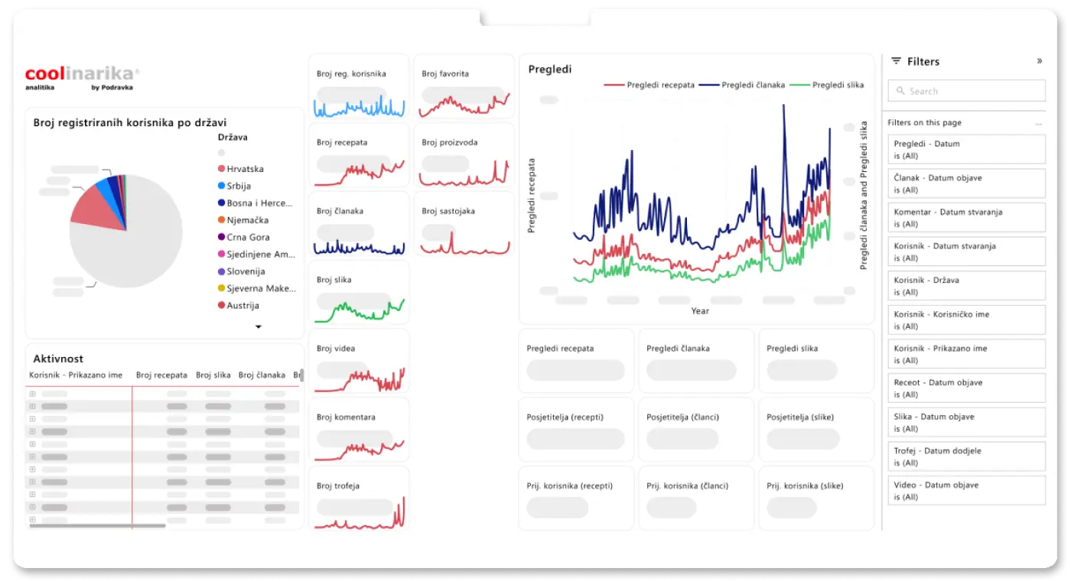Click the Filters funnel icon
This screenshot has height=581, width=1071.
(x=896, y=62)
